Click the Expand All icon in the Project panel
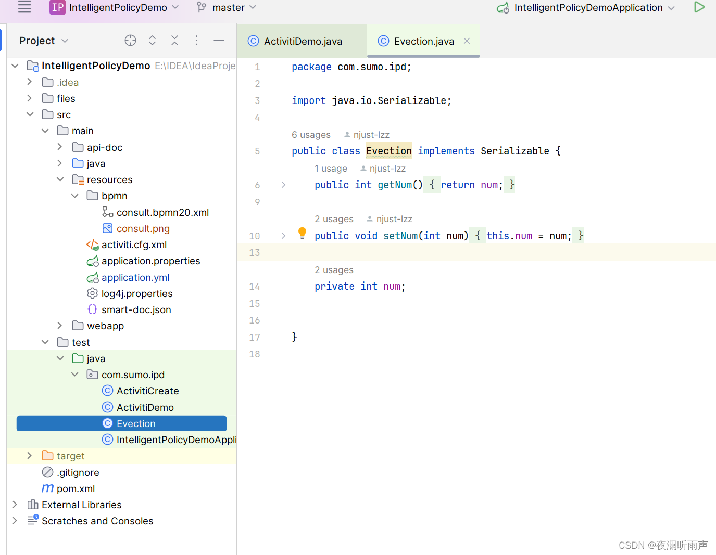 pyautogui.click(x=152, y=41)
